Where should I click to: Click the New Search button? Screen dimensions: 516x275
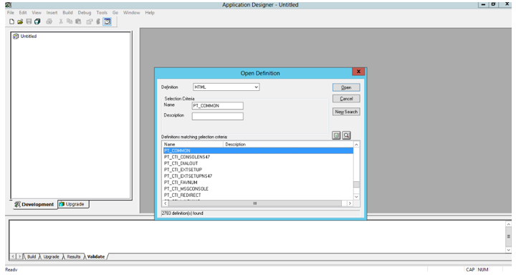click(346, 112)
